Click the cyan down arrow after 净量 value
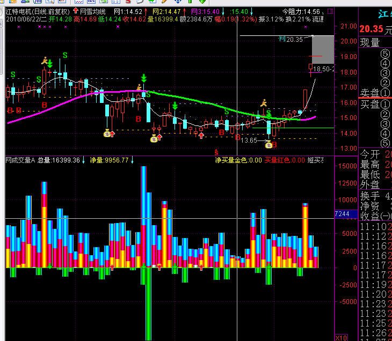392x341 pixels. (x=132, y=160)
